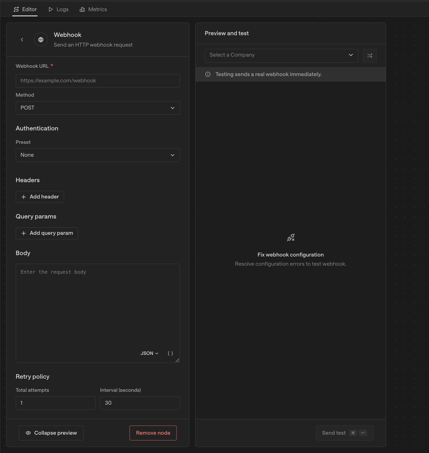This screenshot has height=453, width=429.
Task: Click the unplugged connector icon
Action: 291,237
